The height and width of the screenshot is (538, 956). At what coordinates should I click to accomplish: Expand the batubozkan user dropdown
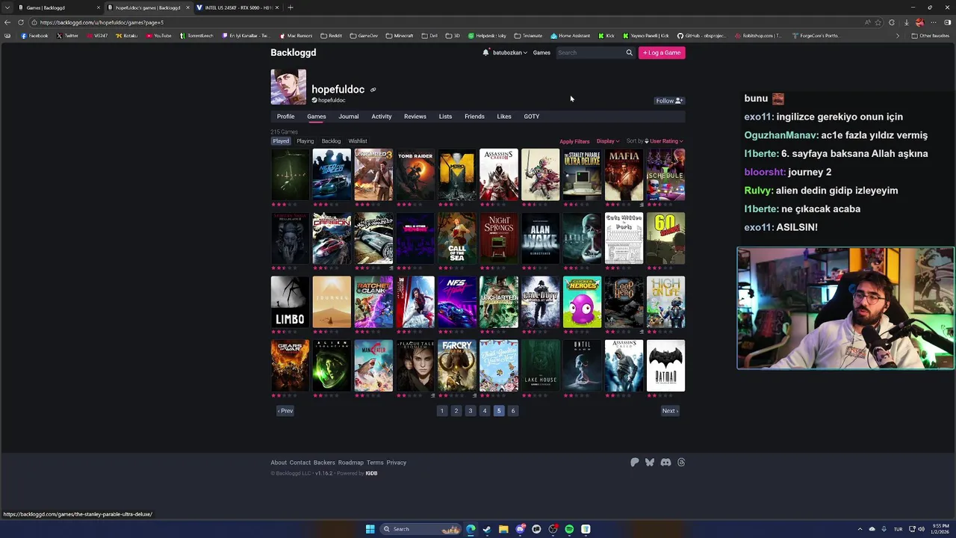pos(509,53)
